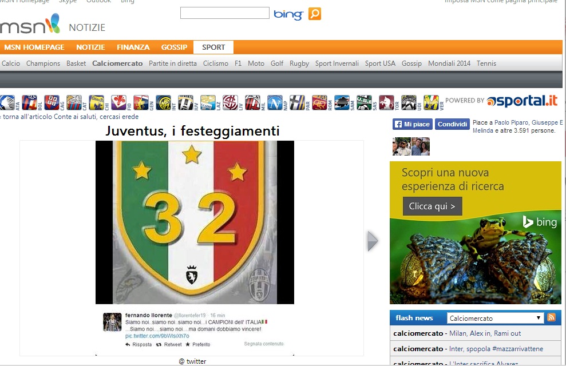Open the Milan (MIL) team badge
The height and width of the screenshot is (366, 566).
click(x=253, y=103)
